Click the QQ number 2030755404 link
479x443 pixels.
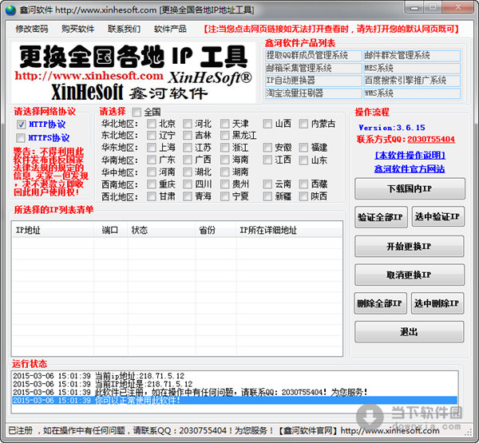click(431, 140)
